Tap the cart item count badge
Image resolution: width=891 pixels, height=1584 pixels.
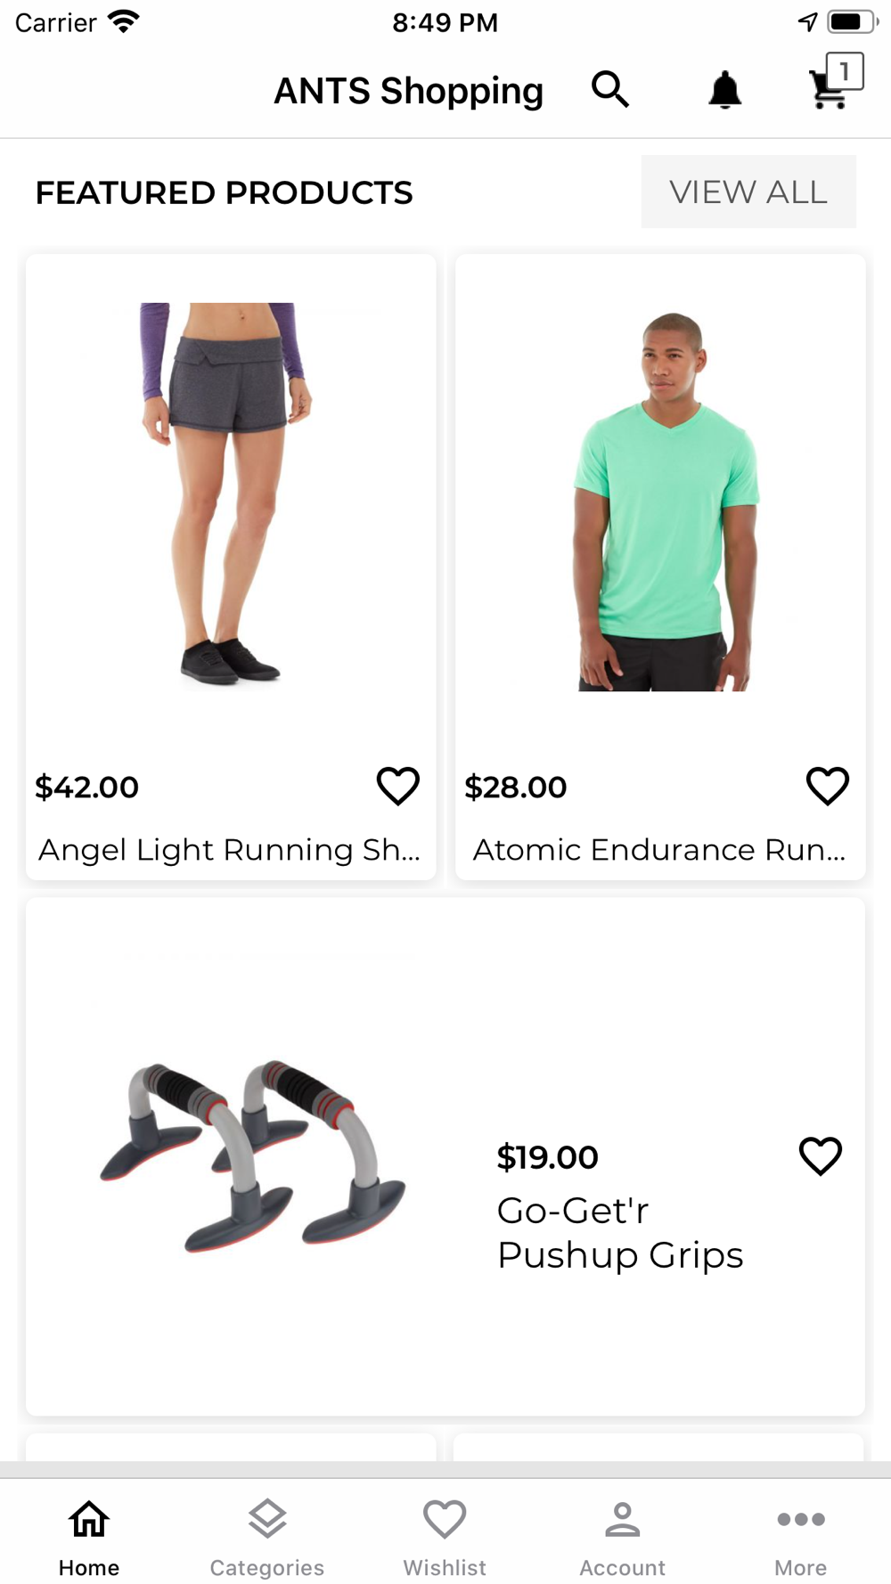(x=845, y=71)
